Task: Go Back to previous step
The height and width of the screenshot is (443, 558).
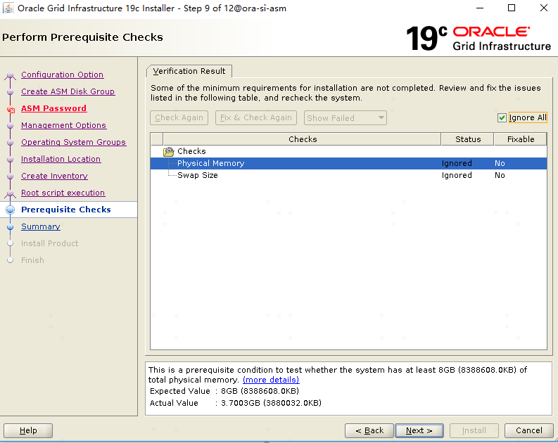Action: click(x=369, y=430)
